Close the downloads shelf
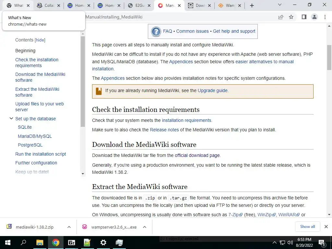This screenshot has height=249, width=332. tap(326, 227)
